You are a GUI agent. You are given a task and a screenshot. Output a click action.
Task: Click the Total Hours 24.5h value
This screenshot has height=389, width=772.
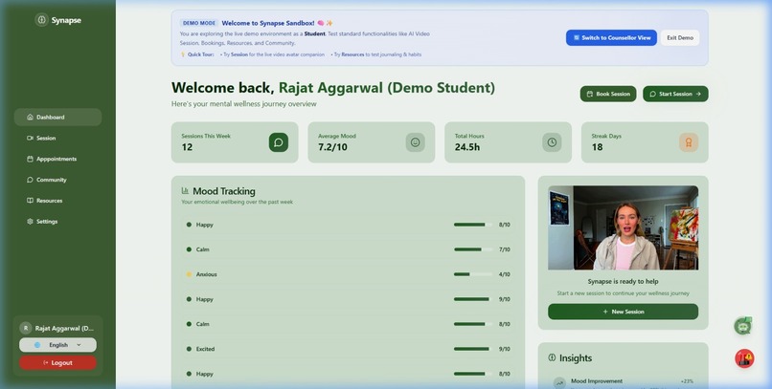click(467, 147)
